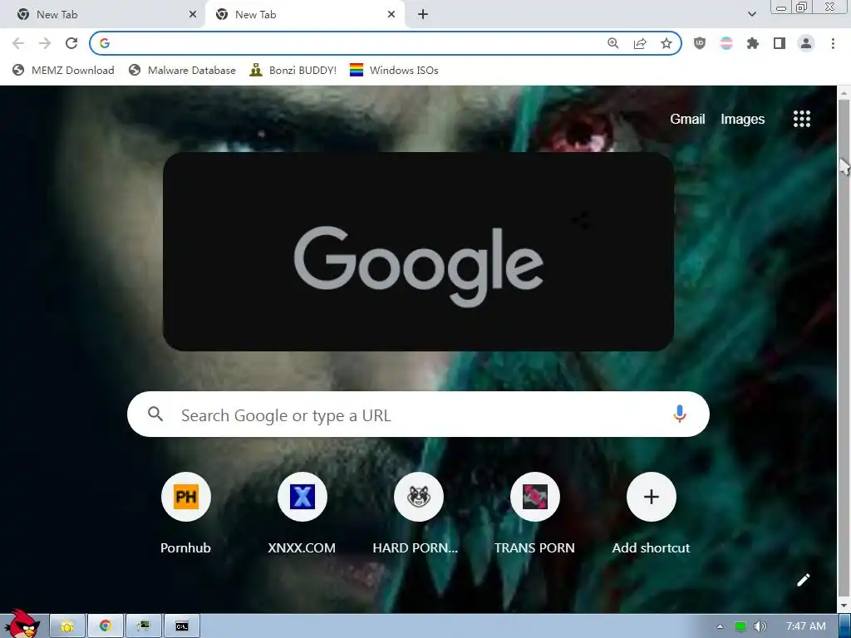Open Bonzi BUDDY! bookmark
851x638 pixels.
(x=293, y=70)
